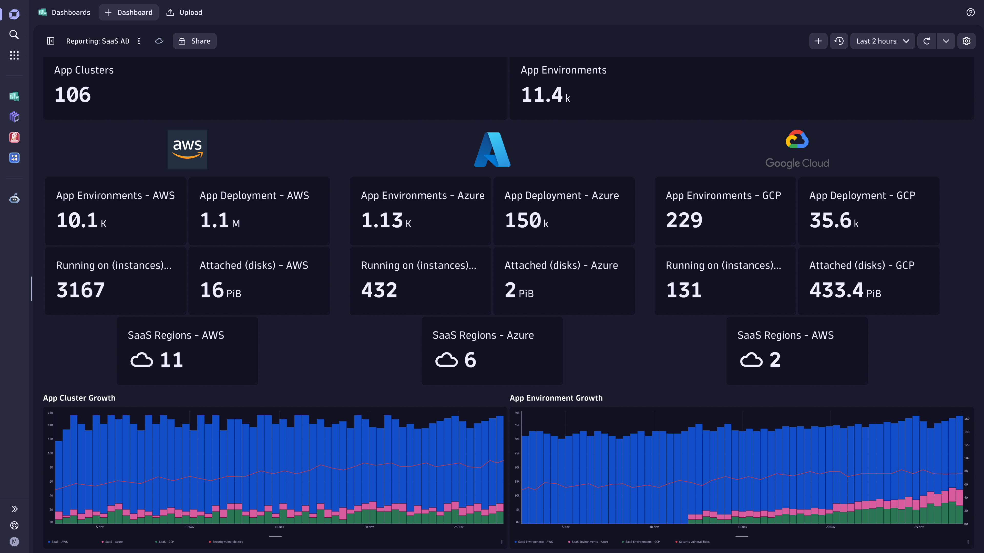This screenshot has width=984, height=553.
Task: Open the AI assistant robot icon
Action: 14,198
